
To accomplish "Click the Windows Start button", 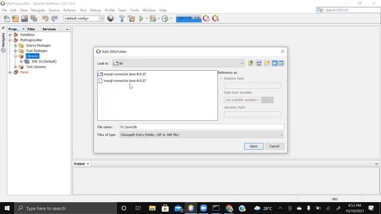I will point(7,208).
